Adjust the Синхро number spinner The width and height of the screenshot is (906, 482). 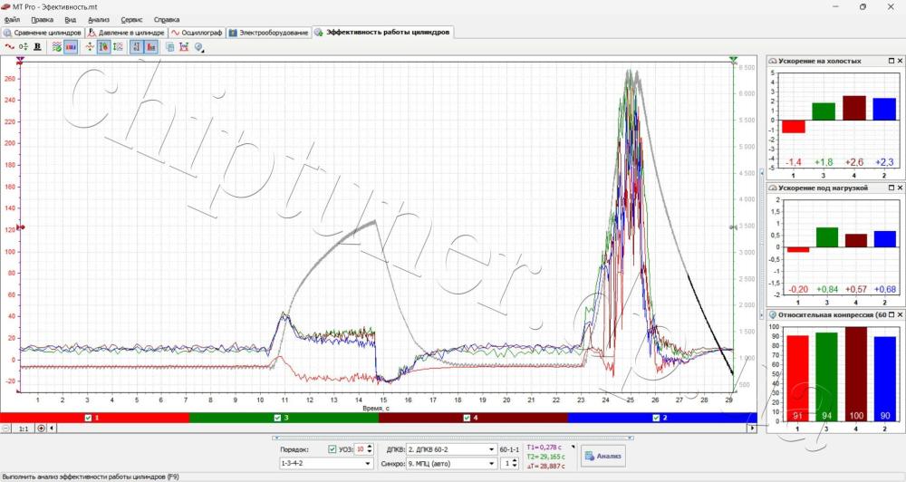pyautogui.click(x=515, y=464)
